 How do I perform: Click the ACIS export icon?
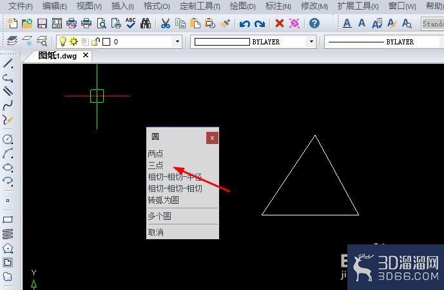57,23
